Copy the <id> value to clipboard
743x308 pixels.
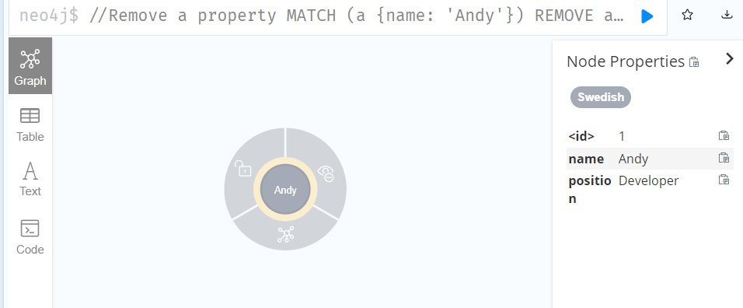coord(724,136)
